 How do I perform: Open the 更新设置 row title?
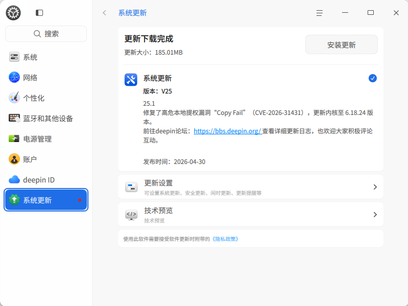pos(158,183)
